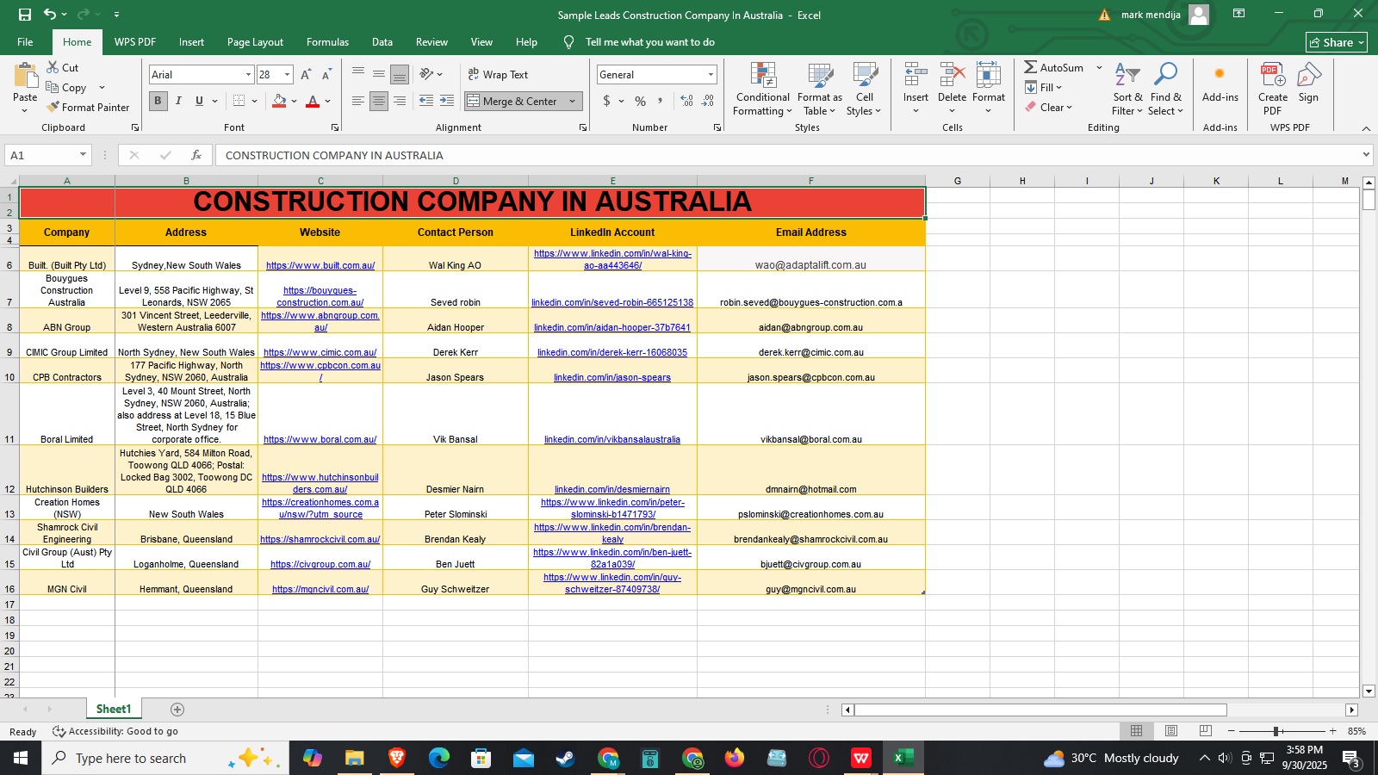Switch to the Formulas ribbon tab

(x=327, y=42)
